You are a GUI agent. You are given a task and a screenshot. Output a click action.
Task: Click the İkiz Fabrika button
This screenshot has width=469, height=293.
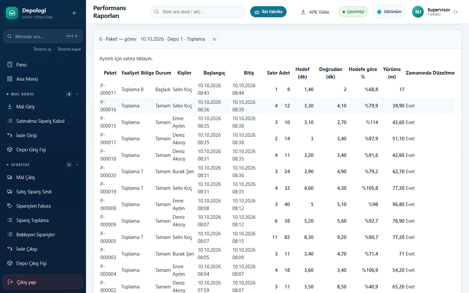(268, 12)
